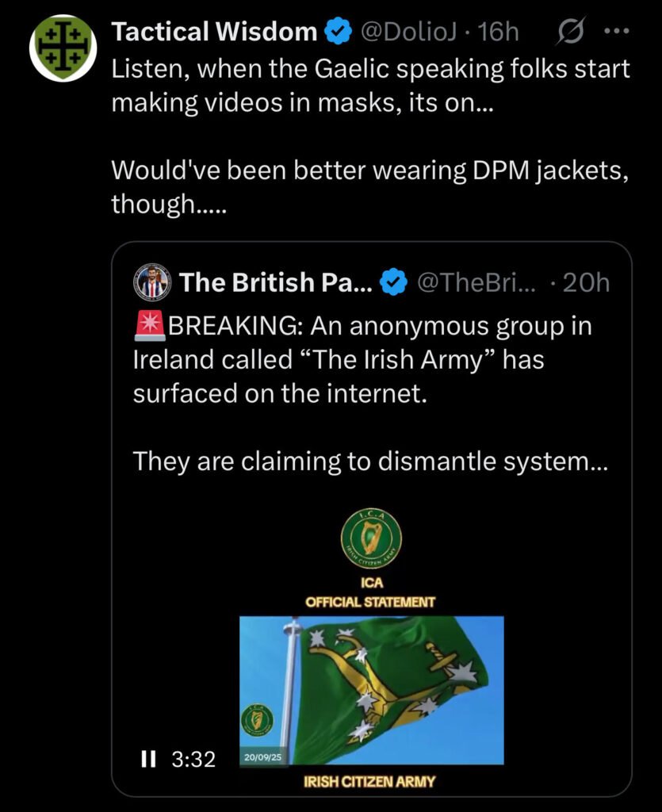
Task: Click the 3:32 video time indicator
Action: coord(193,759)
